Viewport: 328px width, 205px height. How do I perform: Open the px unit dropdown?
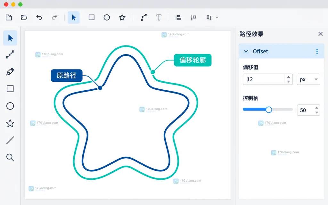(x=308, y=79)
